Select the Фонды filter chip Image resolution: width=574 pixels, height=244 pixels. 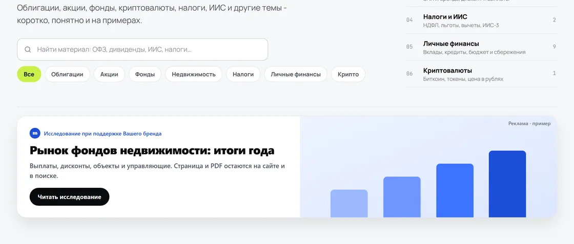145,75
